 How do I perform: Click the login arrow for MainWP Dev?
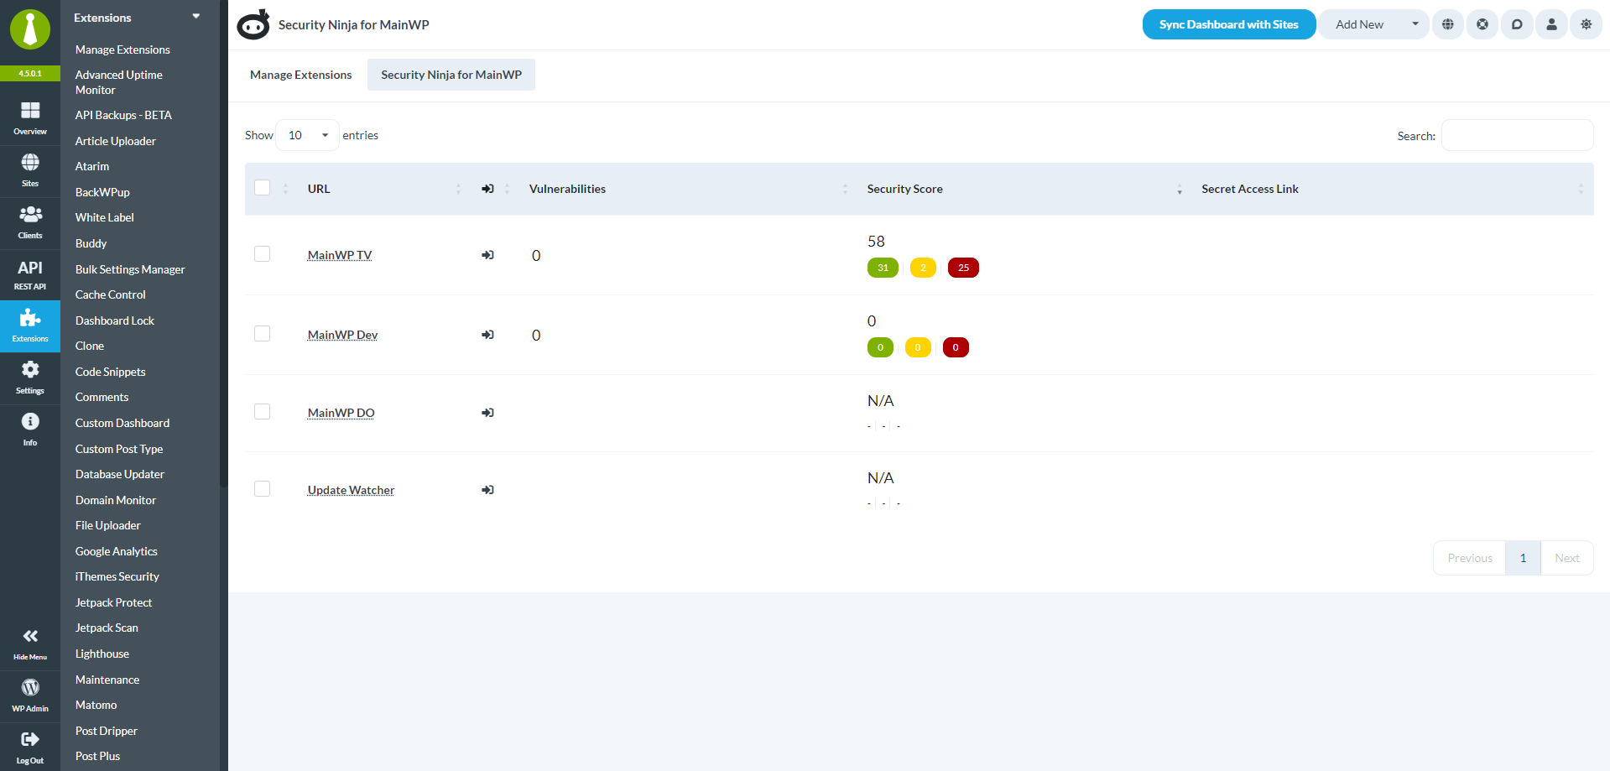click(x=487, y=335)
